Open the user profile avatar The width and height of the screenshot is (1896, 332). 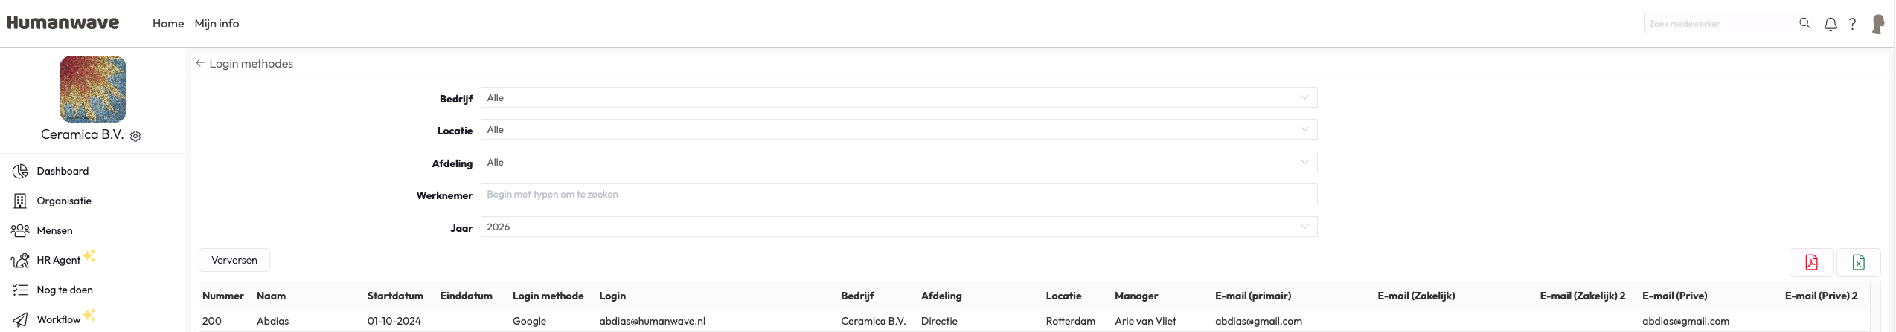pos(1878,24)
